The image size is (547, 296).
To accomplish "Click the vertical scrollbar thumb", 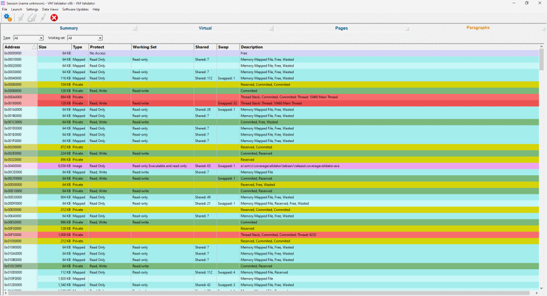I will click(542, 59).
